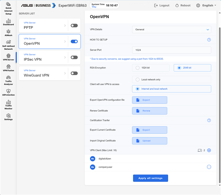The width and height of the screenshot is (221, 195).
Task: Open AiProtection from sidebar
Action: [8, 92]
